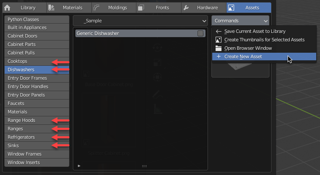Select Create Thumbnails for Selected Assets
The width and height of the screenshot is (320, 175).
coord(264,40)
